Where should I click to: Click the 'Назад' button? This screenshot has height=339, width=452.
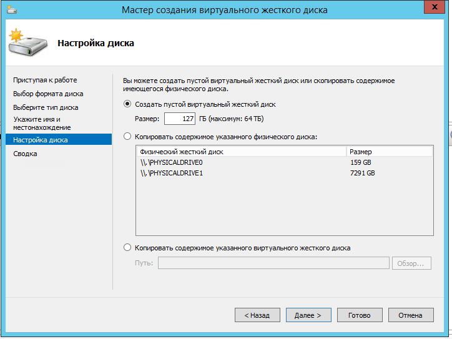[x=257, y=315]
